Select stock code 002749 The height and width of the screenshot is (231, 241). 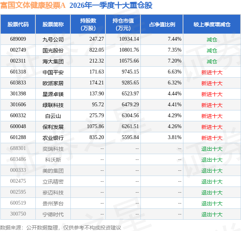[18, 50]
